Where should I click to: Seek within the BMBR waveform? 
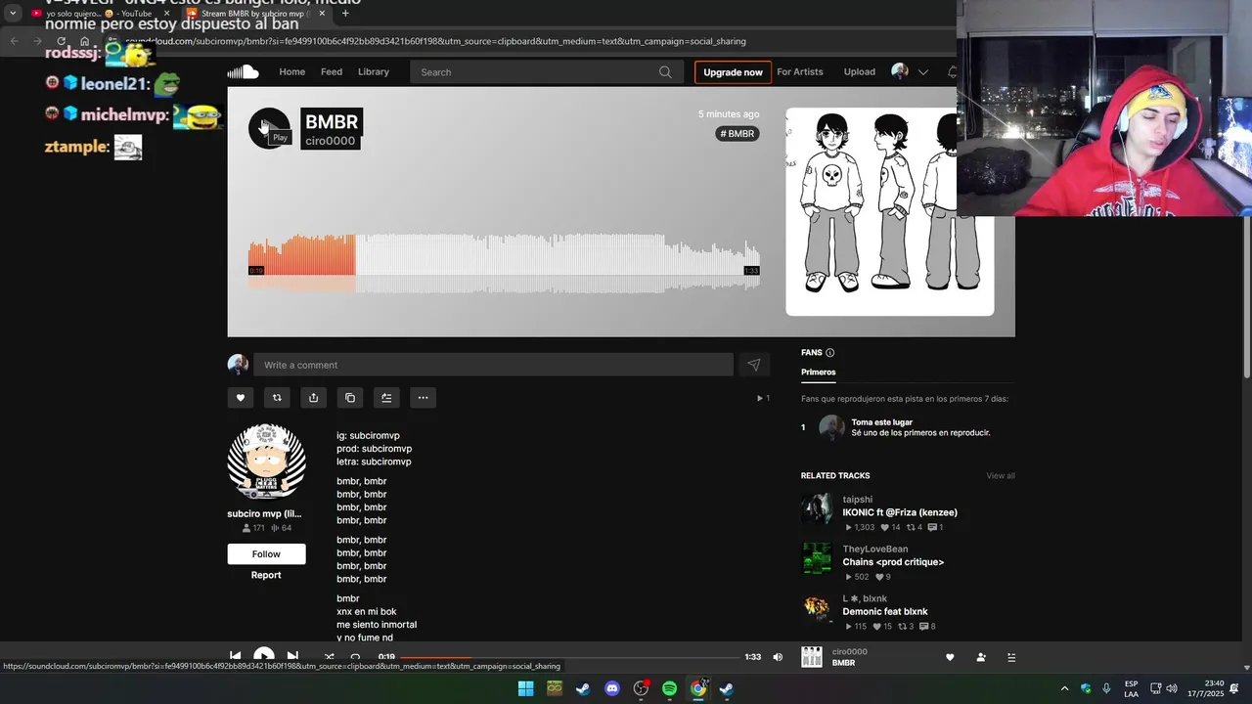tap(504, 262)
